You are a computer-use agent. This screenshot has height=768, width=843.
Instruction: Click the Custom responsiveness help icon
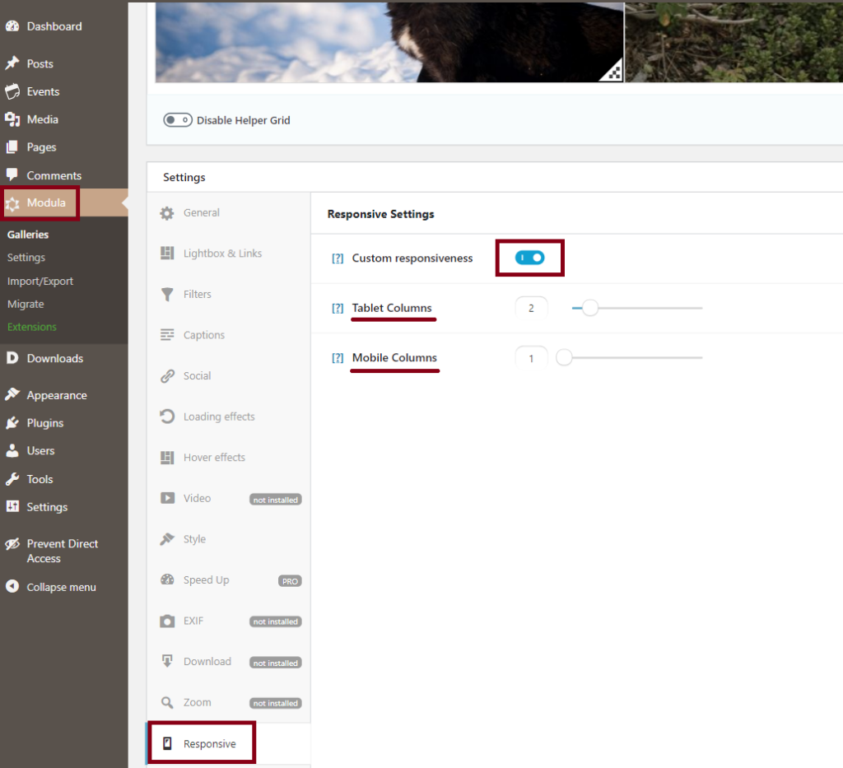(338, 257)
